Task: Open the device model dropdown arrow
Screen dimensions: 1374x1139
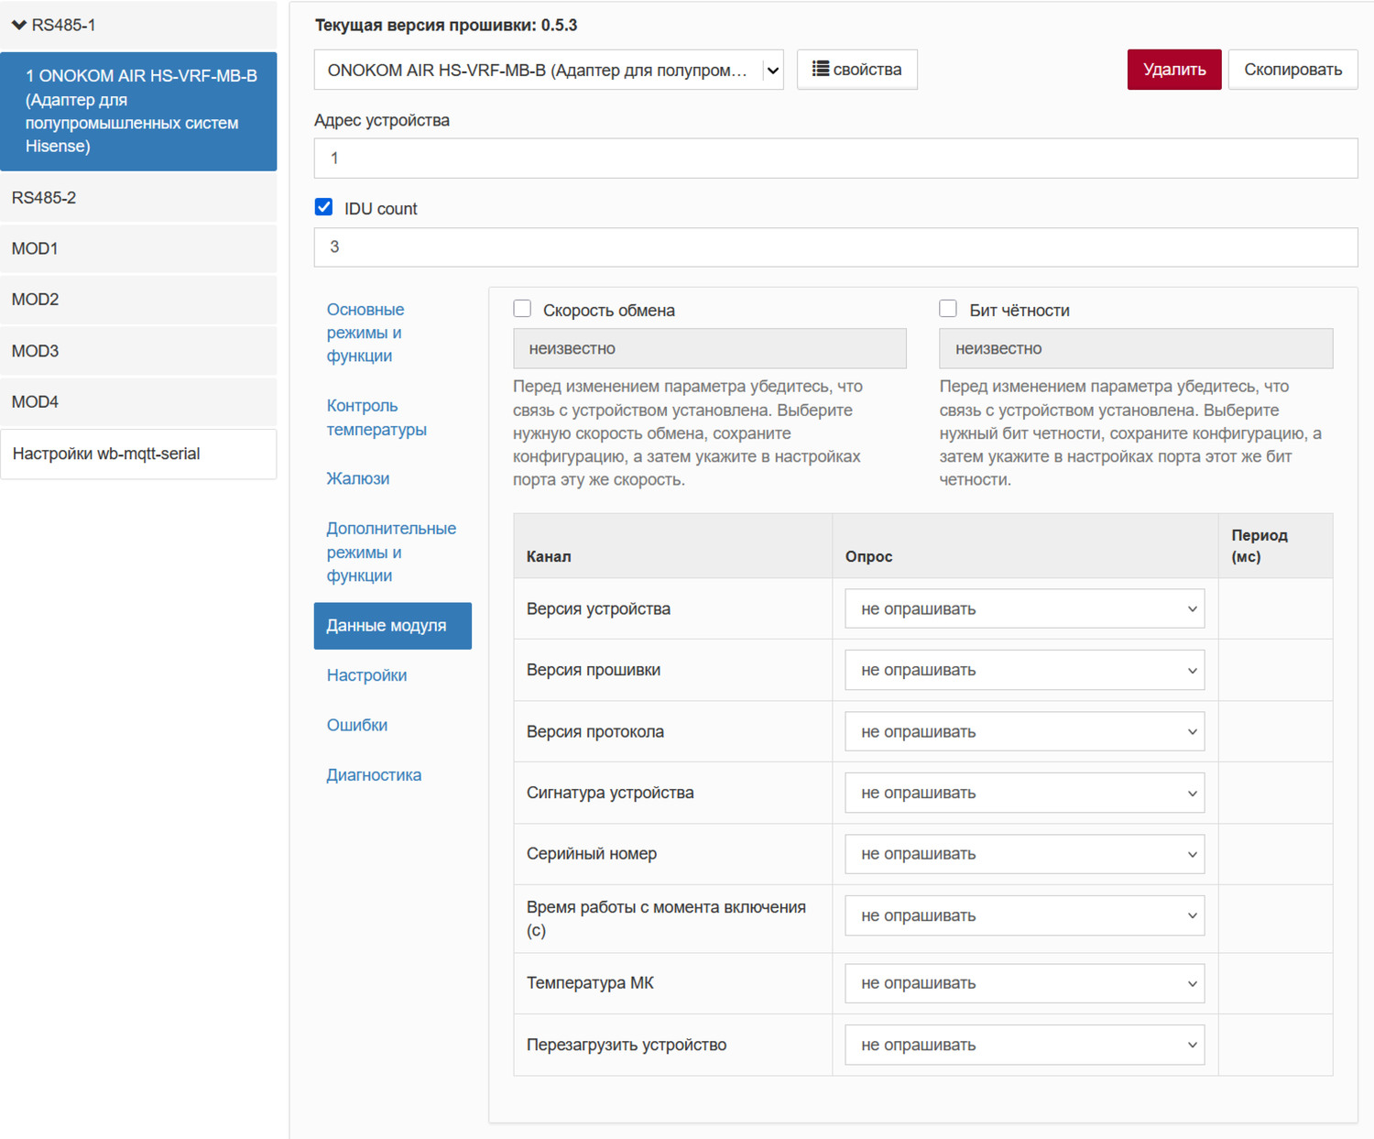Action: (x=772, y=71)
